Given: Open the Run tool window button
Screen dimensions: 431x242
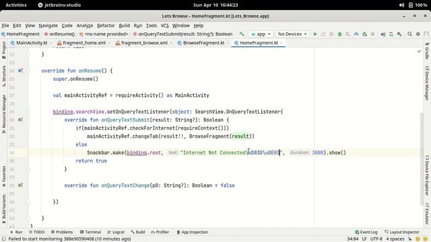Looking at the screenshot, I should coord(16,232).
